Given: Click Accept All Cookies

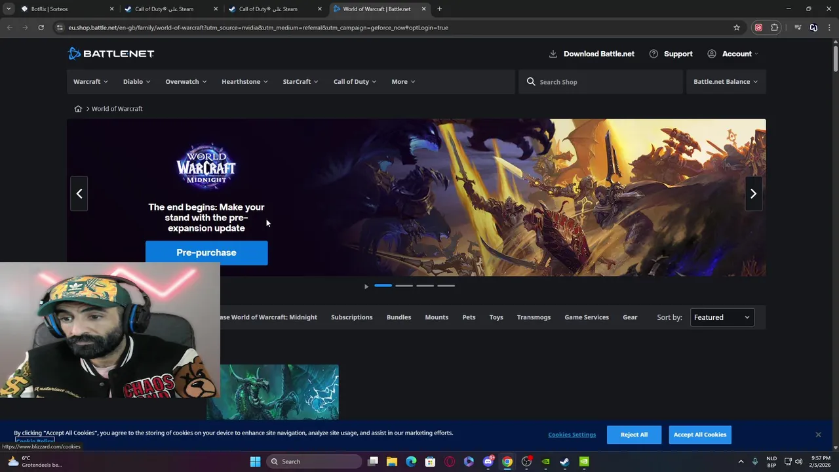Looking at the screenshot, I should pyautogui.click(x=700, y=435).
